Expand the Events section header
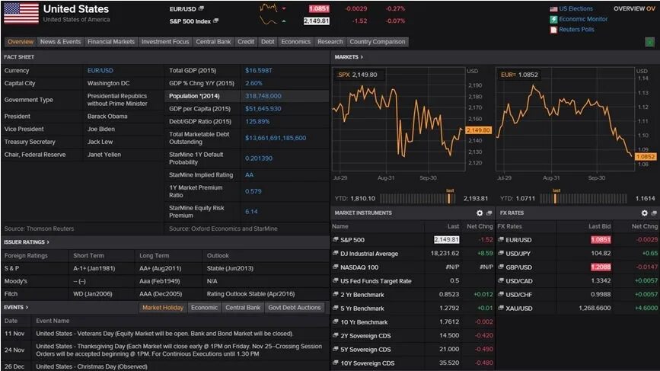 point(16,308)
